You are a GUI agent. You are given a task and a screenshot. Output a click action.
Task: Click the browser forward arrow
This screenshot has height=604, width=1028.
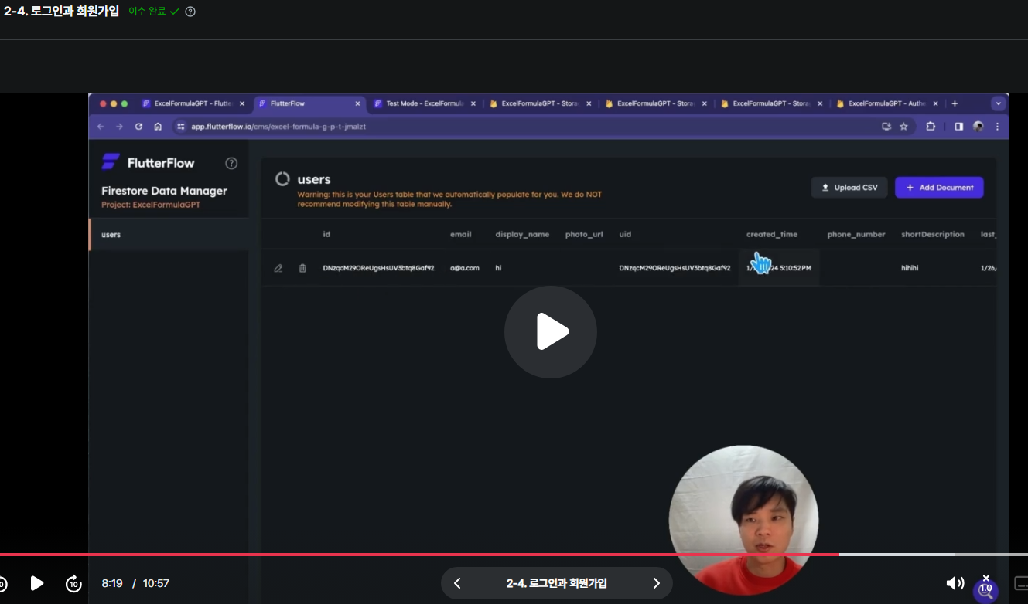[119, 127]
